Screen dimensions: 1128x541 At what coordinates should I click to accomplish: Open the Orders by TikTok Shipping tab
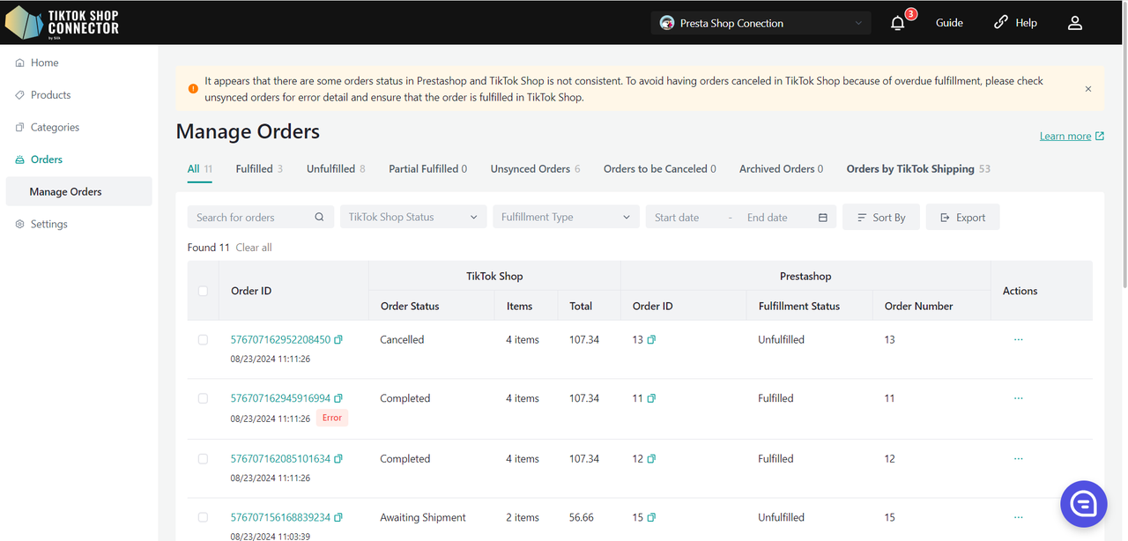(918, 168)
